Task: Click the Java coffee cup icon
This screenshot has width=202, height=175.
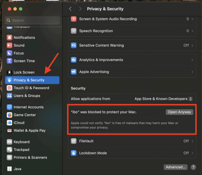Action: pos(10,169)
